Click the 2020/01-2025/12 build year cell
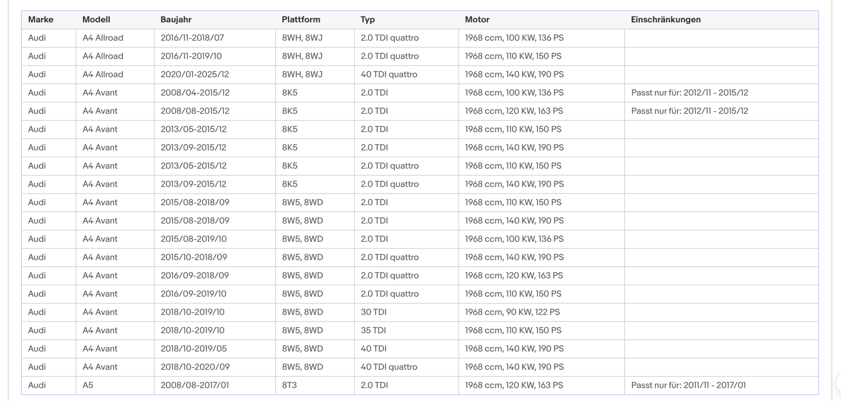 tap(215, 75)
